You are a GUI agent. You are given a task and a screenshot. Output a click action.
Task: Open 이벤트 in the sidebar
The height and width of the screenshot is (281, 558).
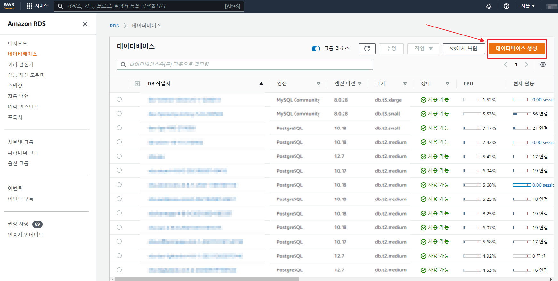pyautogui.click(x=15, y=188)
